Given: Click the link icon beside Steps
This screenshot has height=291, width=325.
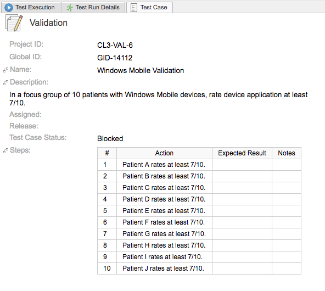Looking at the screenshot, I should [x=5, y=150].
